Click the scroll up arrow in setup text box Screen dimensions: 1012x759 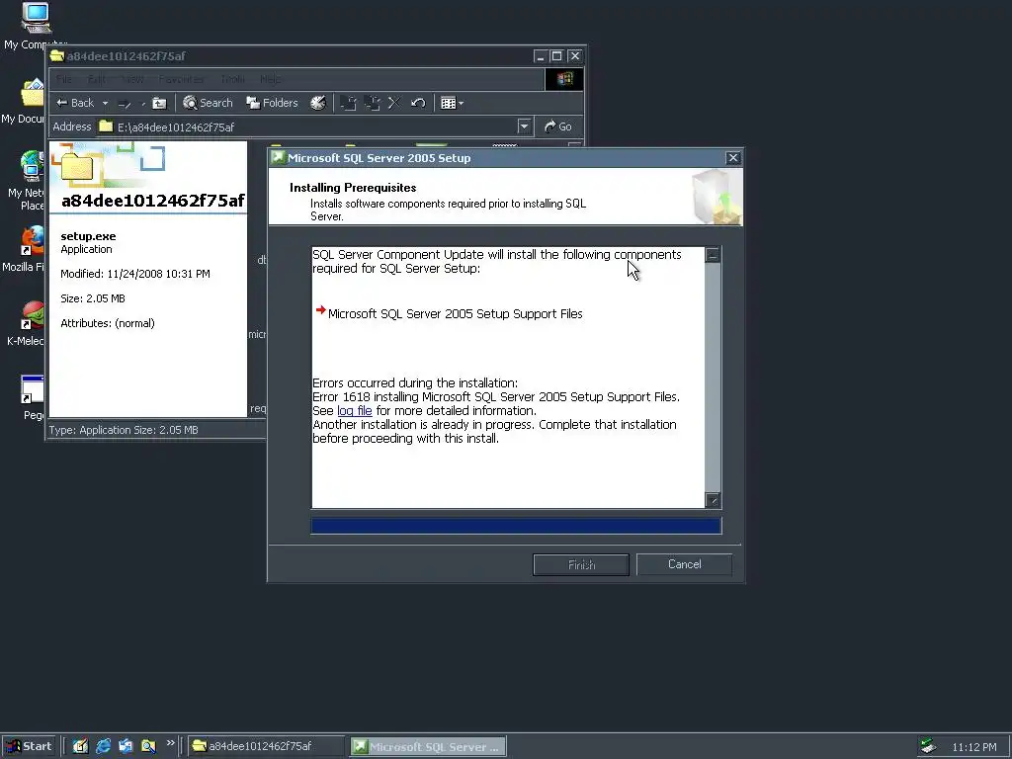(713, 255)
